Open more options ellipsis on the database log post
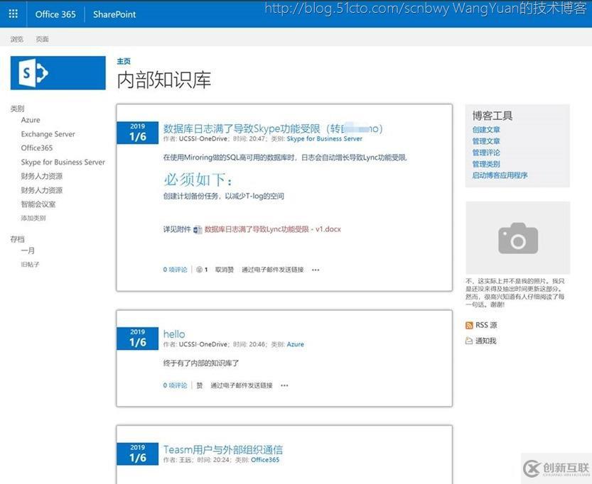The image size is (592, 484). [x=316, y=270]
